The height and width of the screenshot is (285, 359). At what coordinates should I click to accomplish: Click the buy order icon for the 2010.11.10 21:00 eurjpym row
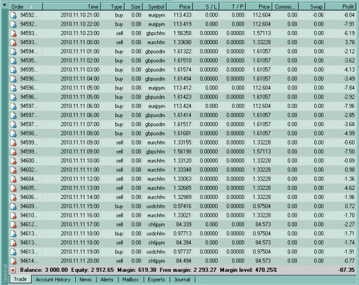coord(13,15)
